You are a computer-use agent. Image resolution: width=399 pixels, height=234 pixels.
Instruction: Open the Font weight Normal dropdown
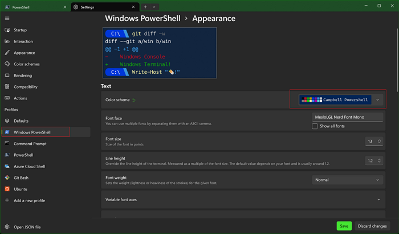tap(347, 179)
